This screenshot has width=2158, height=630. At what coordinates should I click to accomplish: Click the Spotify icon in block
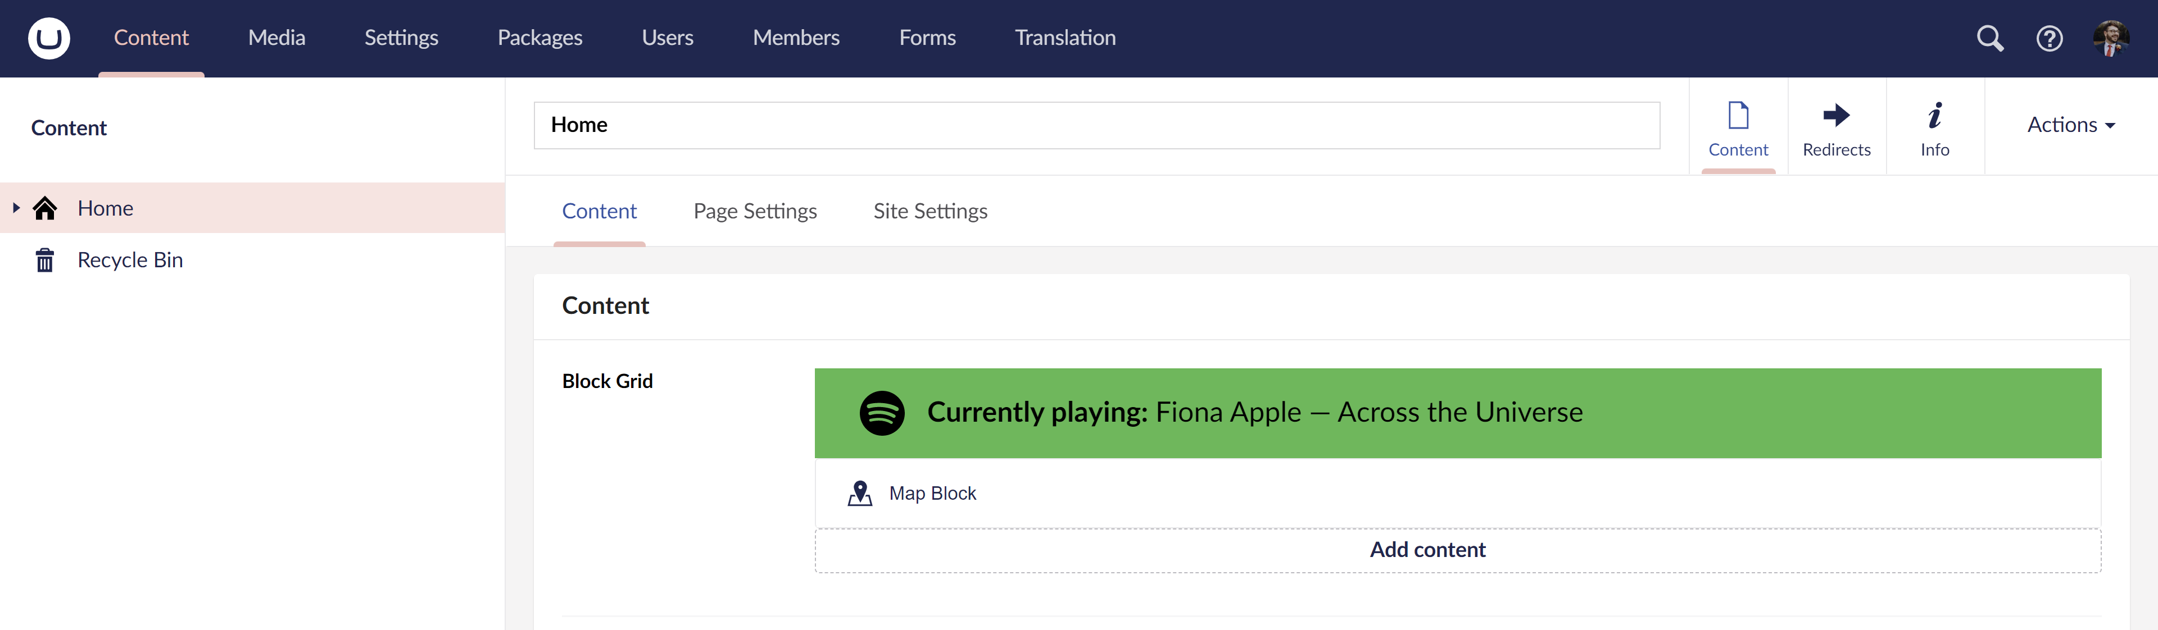coord(881,413)
